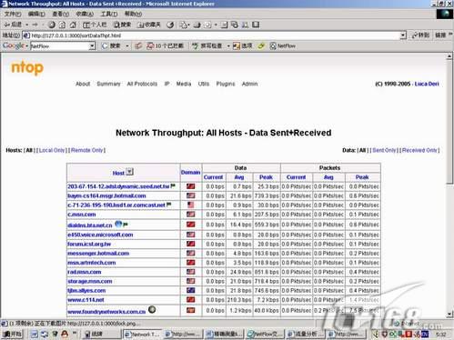This screenshot has height=340, width=454.
Task: Open host rad.msn.com
Action: pos(85,272)
